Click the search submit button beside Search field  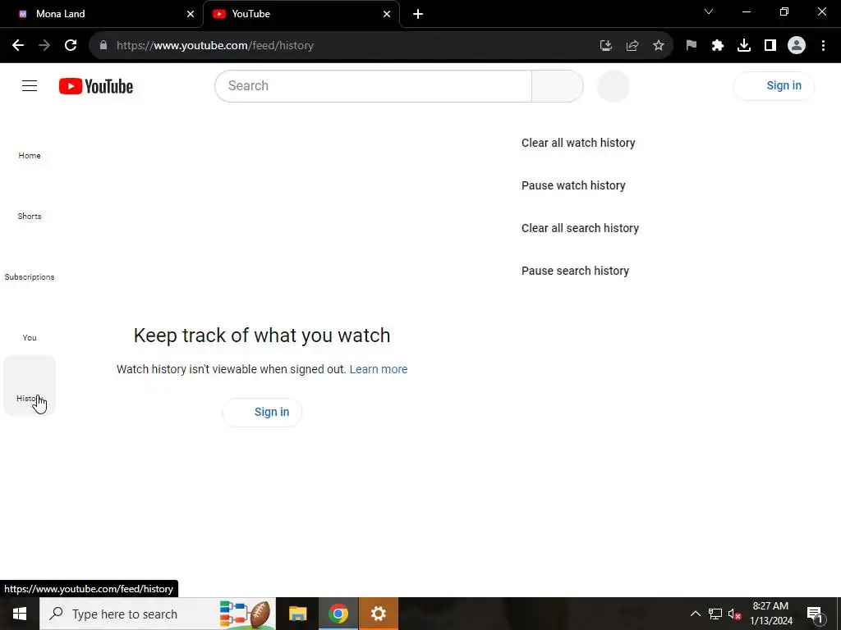click(x=558, y=85)
